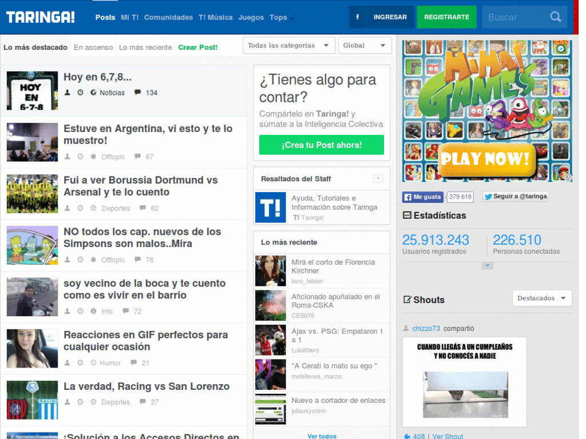Click the T! Taringa staff logo thumbnail

[270, 207]
